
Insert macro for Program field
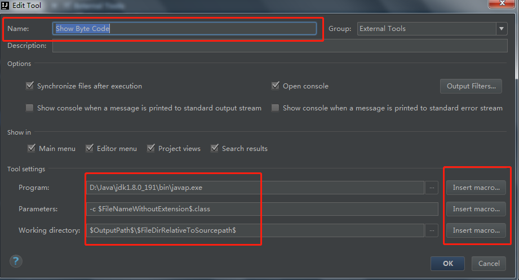click(476, 188)
